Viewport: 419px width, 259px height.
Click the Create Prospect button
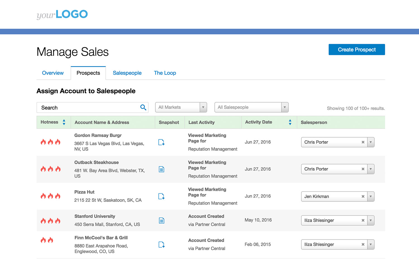(x=356, y=49)
